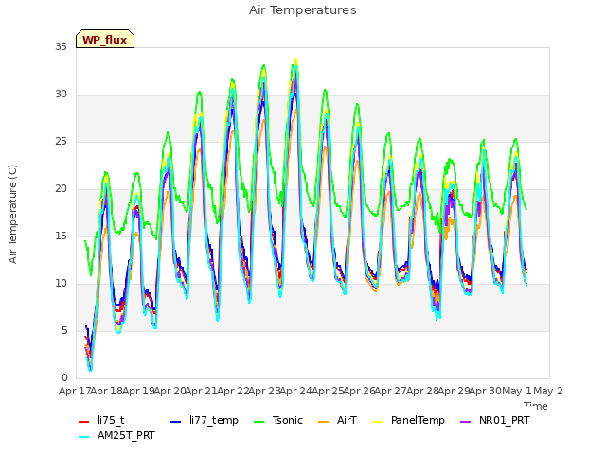Image resolution: width=606 pixels, height=454 pixels.
Task: Click the blue li77_temp legend color marker
Action: (176, 422)
